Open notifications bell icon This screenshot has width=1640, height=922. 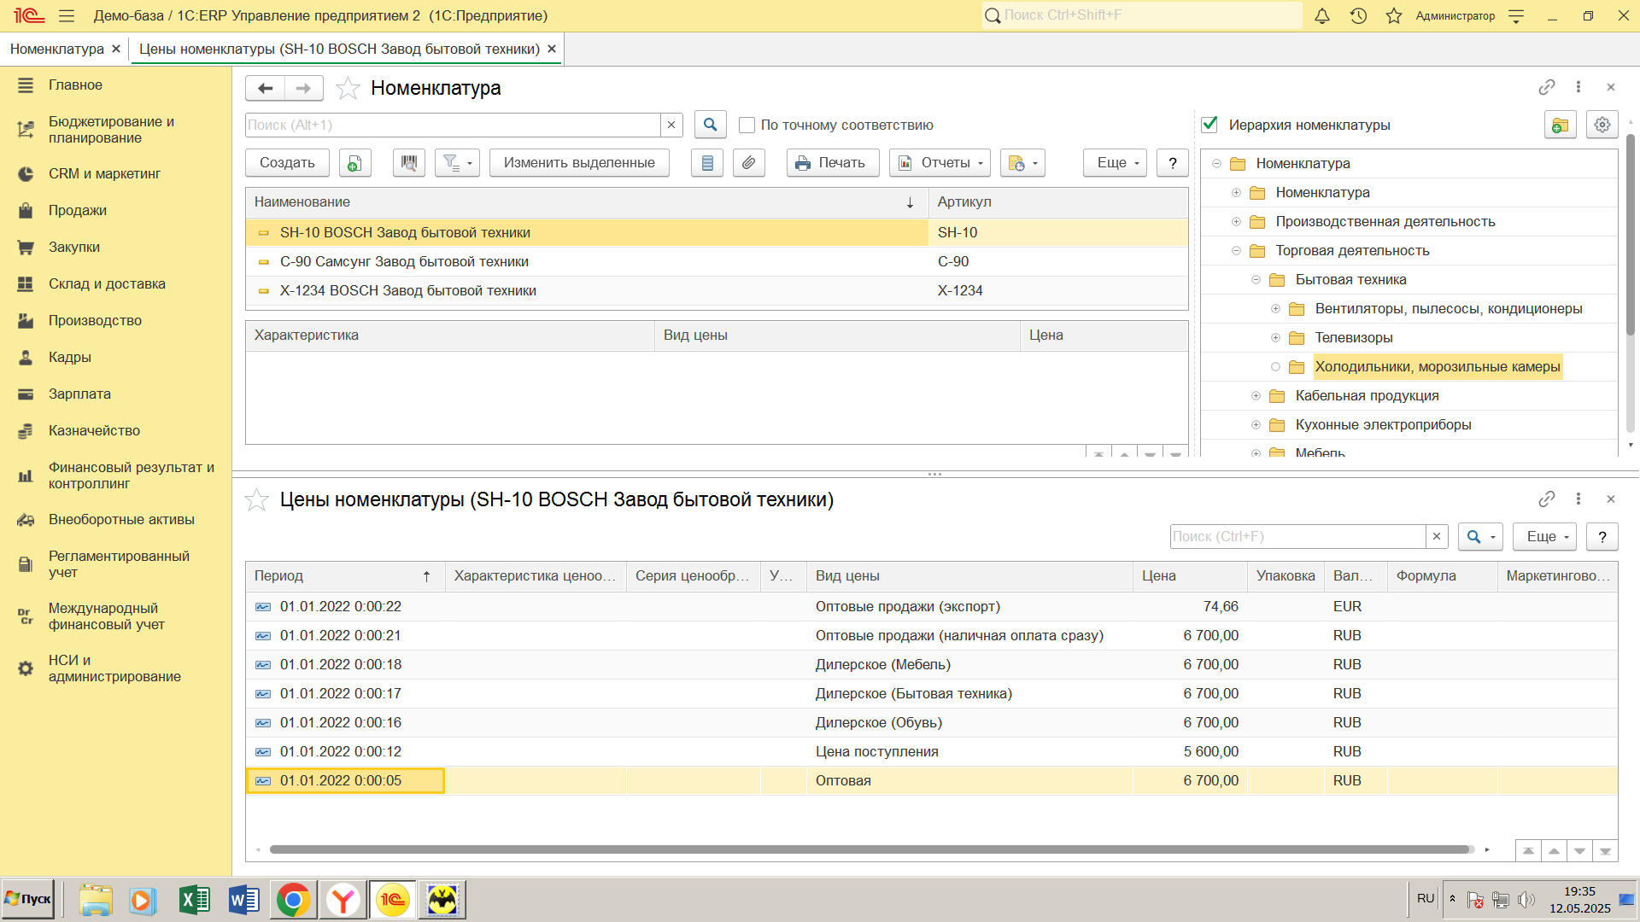pyautogui.click(x=1322, y=16)
